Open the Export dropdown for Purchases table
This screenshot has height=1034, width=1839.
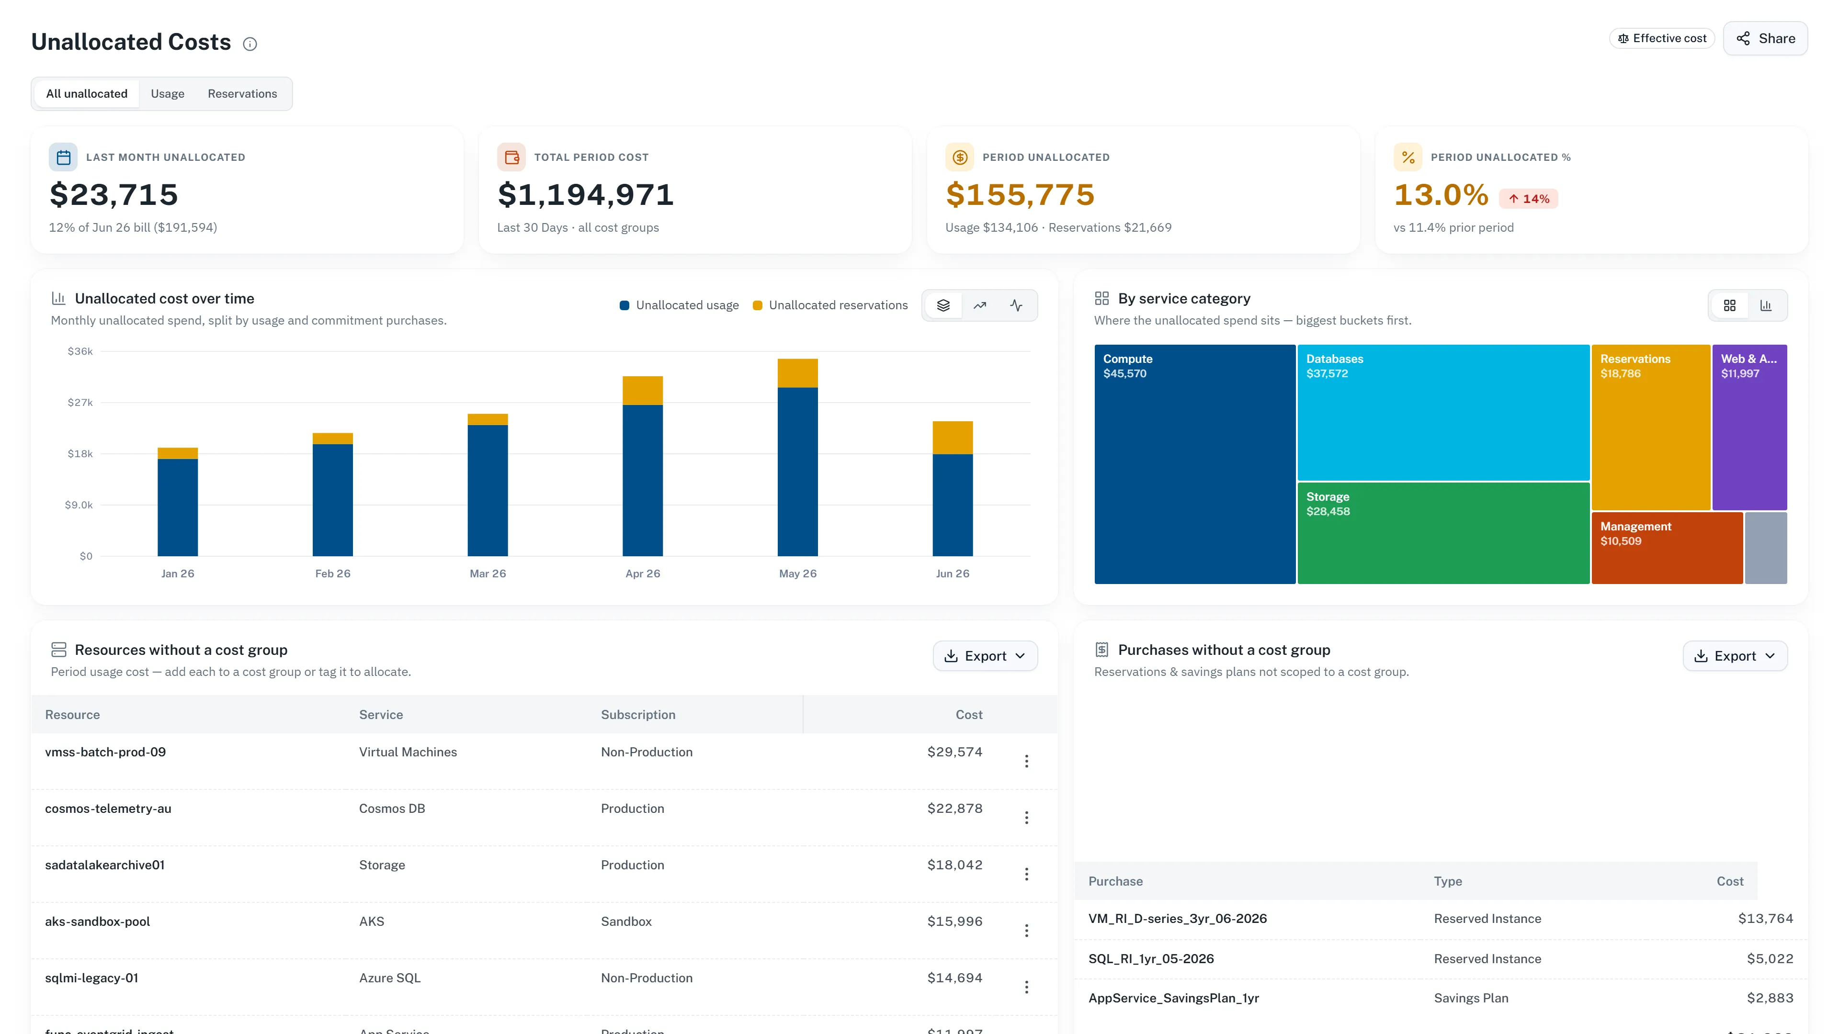[x=1735, y=656]
